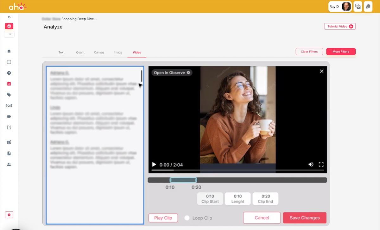
Task: Click Open In Observe on video
Action: (172, 73)
